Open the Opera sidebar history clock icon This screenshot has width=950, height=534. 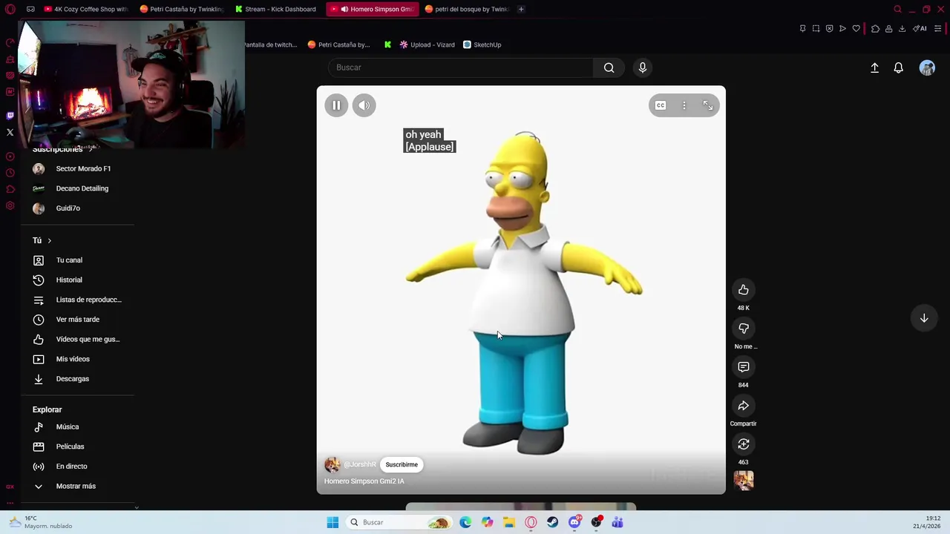[10, 173]
